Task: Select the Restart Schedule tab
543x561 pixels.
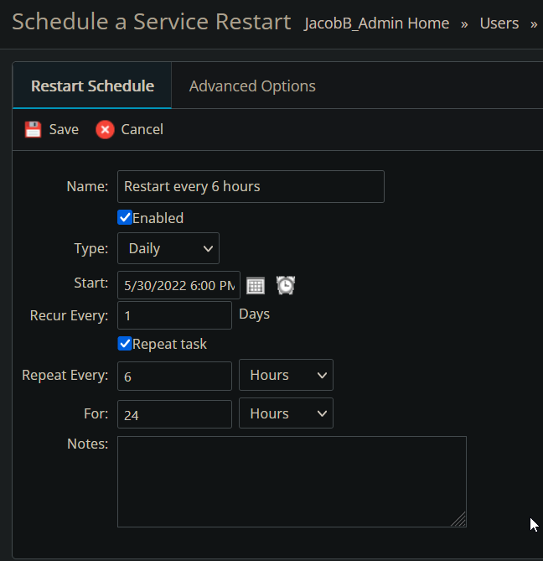Action: [92, 86]
